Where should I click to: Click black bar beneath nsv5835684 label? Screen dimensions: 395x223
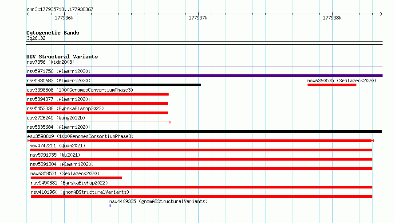click(x=204, y=131)
